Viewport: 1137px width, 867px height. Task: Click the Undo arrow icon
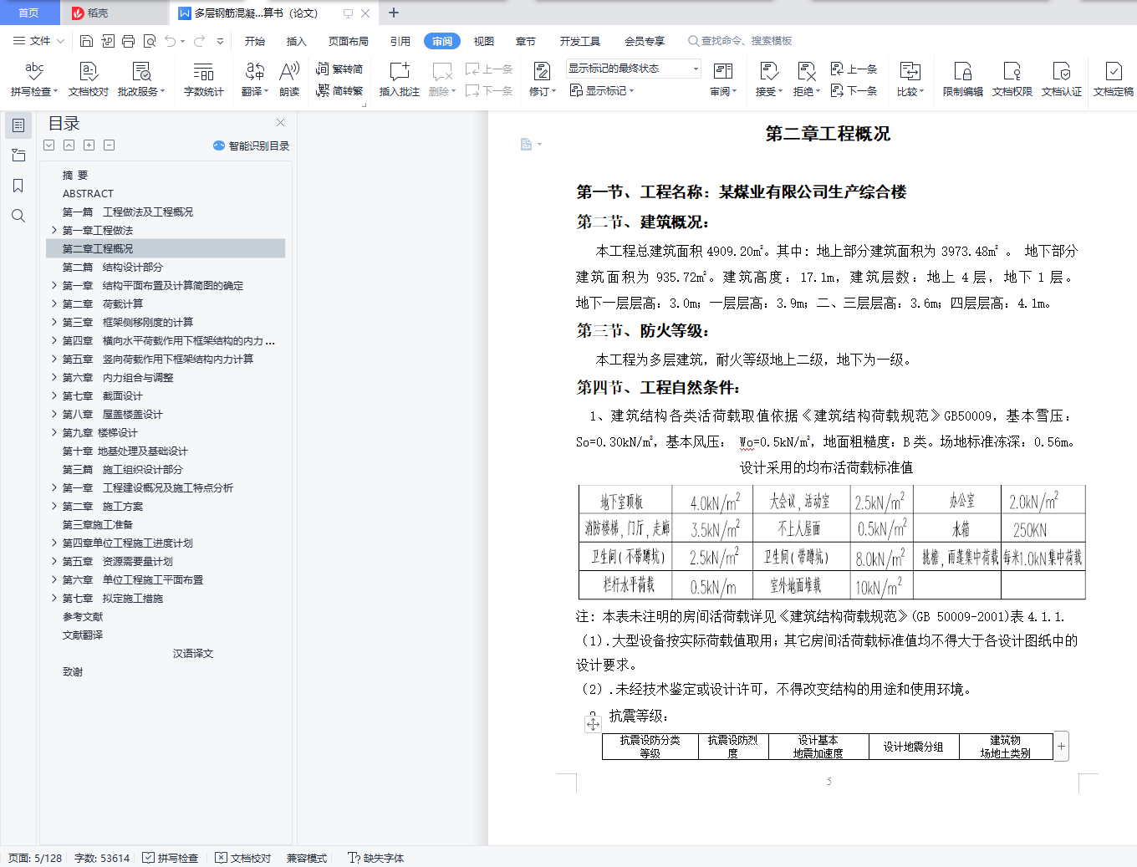[x=171, y=41]
